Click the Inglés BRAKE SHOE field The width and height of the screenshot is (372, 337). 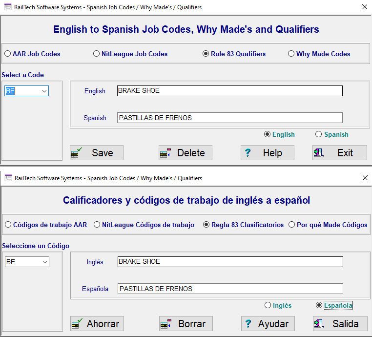click(230, 261)
